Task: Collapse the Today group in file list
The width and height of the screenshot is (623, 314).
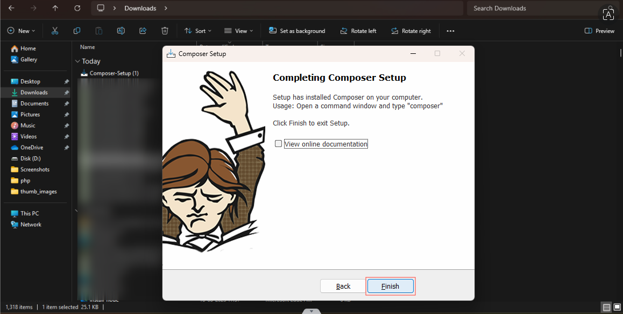Action: [77, 61]
